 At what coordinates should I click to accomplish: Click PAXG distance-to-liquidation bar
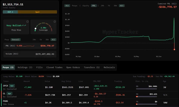[x=146, y=104]
